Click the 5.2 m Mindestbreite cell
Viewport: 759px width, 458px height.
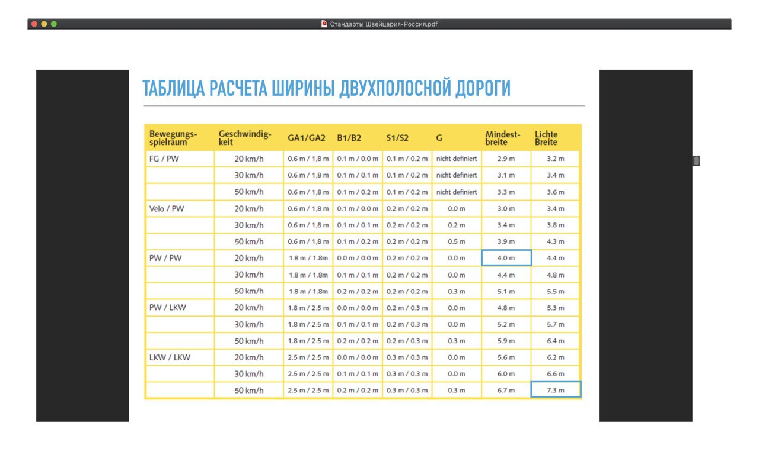point(506,324)
